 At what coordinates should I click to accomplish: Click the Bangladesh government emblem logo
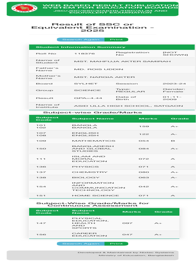[x=24, y=8]
